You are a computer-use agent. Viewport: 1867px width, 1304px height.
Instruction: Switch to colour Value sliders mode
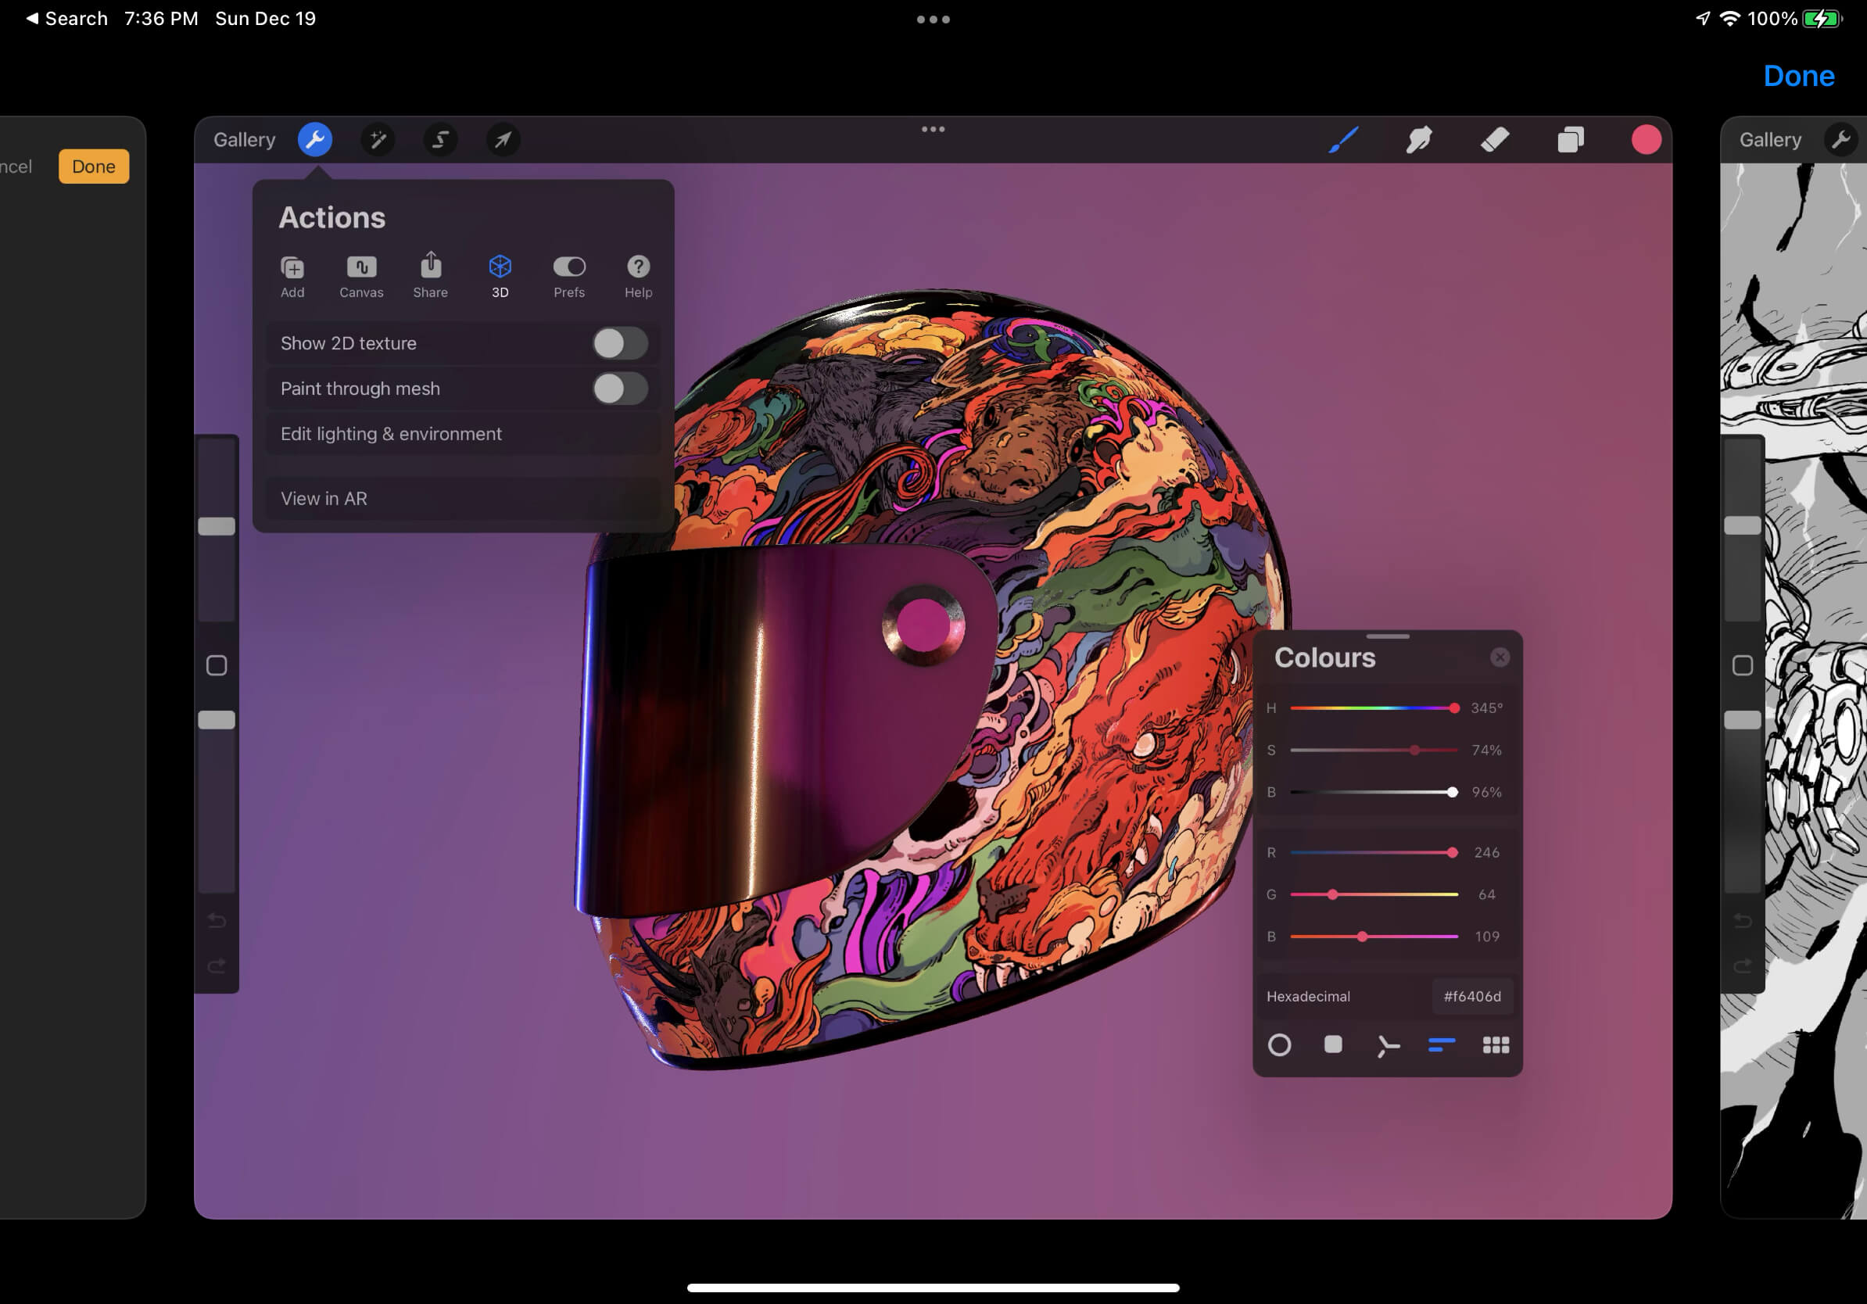[x=1441, y=1044]
